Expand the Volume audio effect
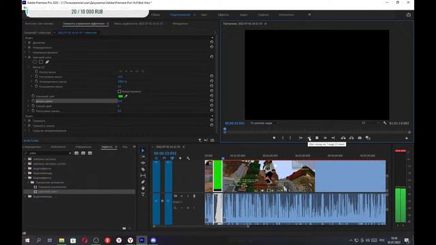Image resolution: width=436 pixels, height=245 pixels. (x=26, y=121)
